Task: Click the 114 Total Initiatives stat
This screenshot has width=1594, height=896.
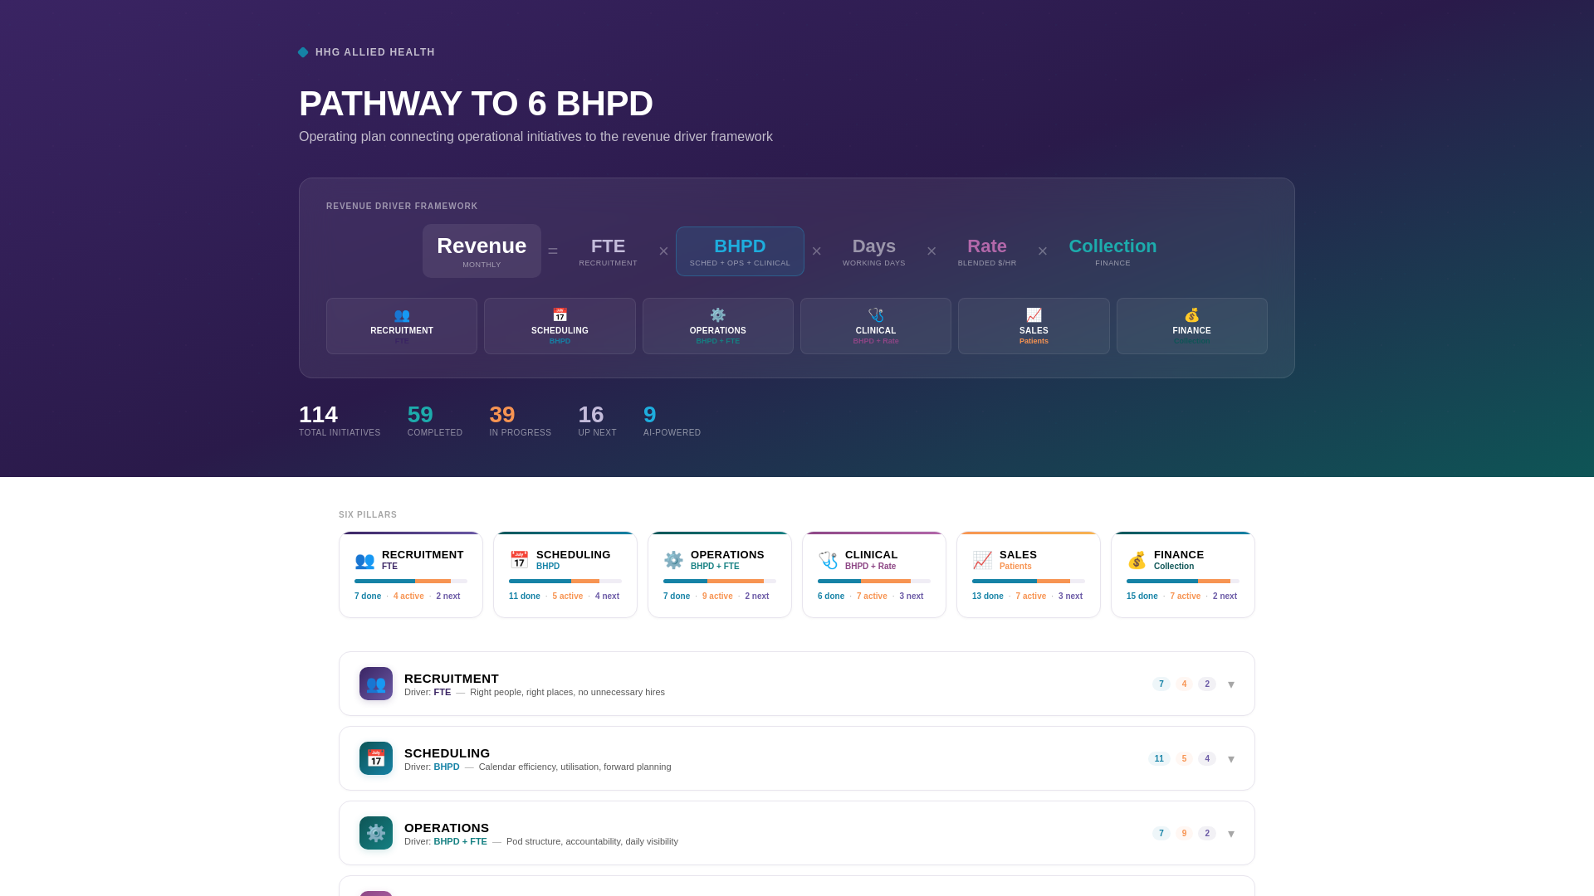Action: [340, 421]
